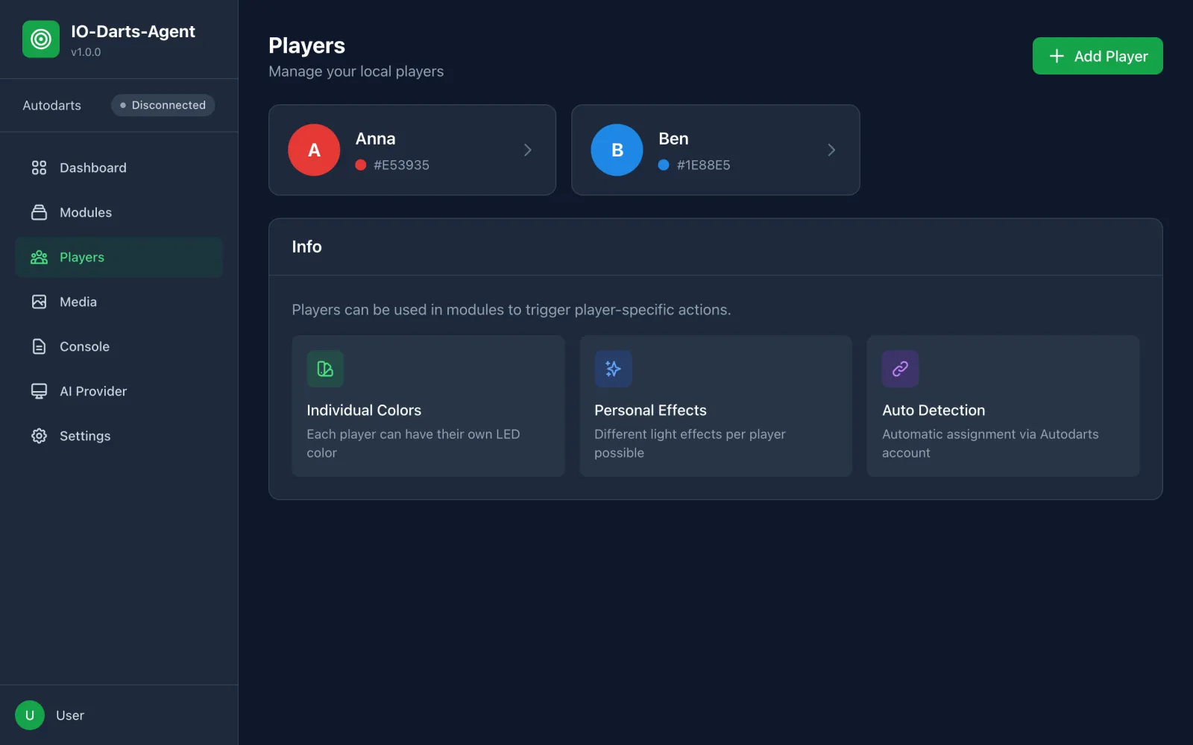This screenshot has width=1193, height=745.
Task: Click the Add Player button label
Action: point(1111,56)
